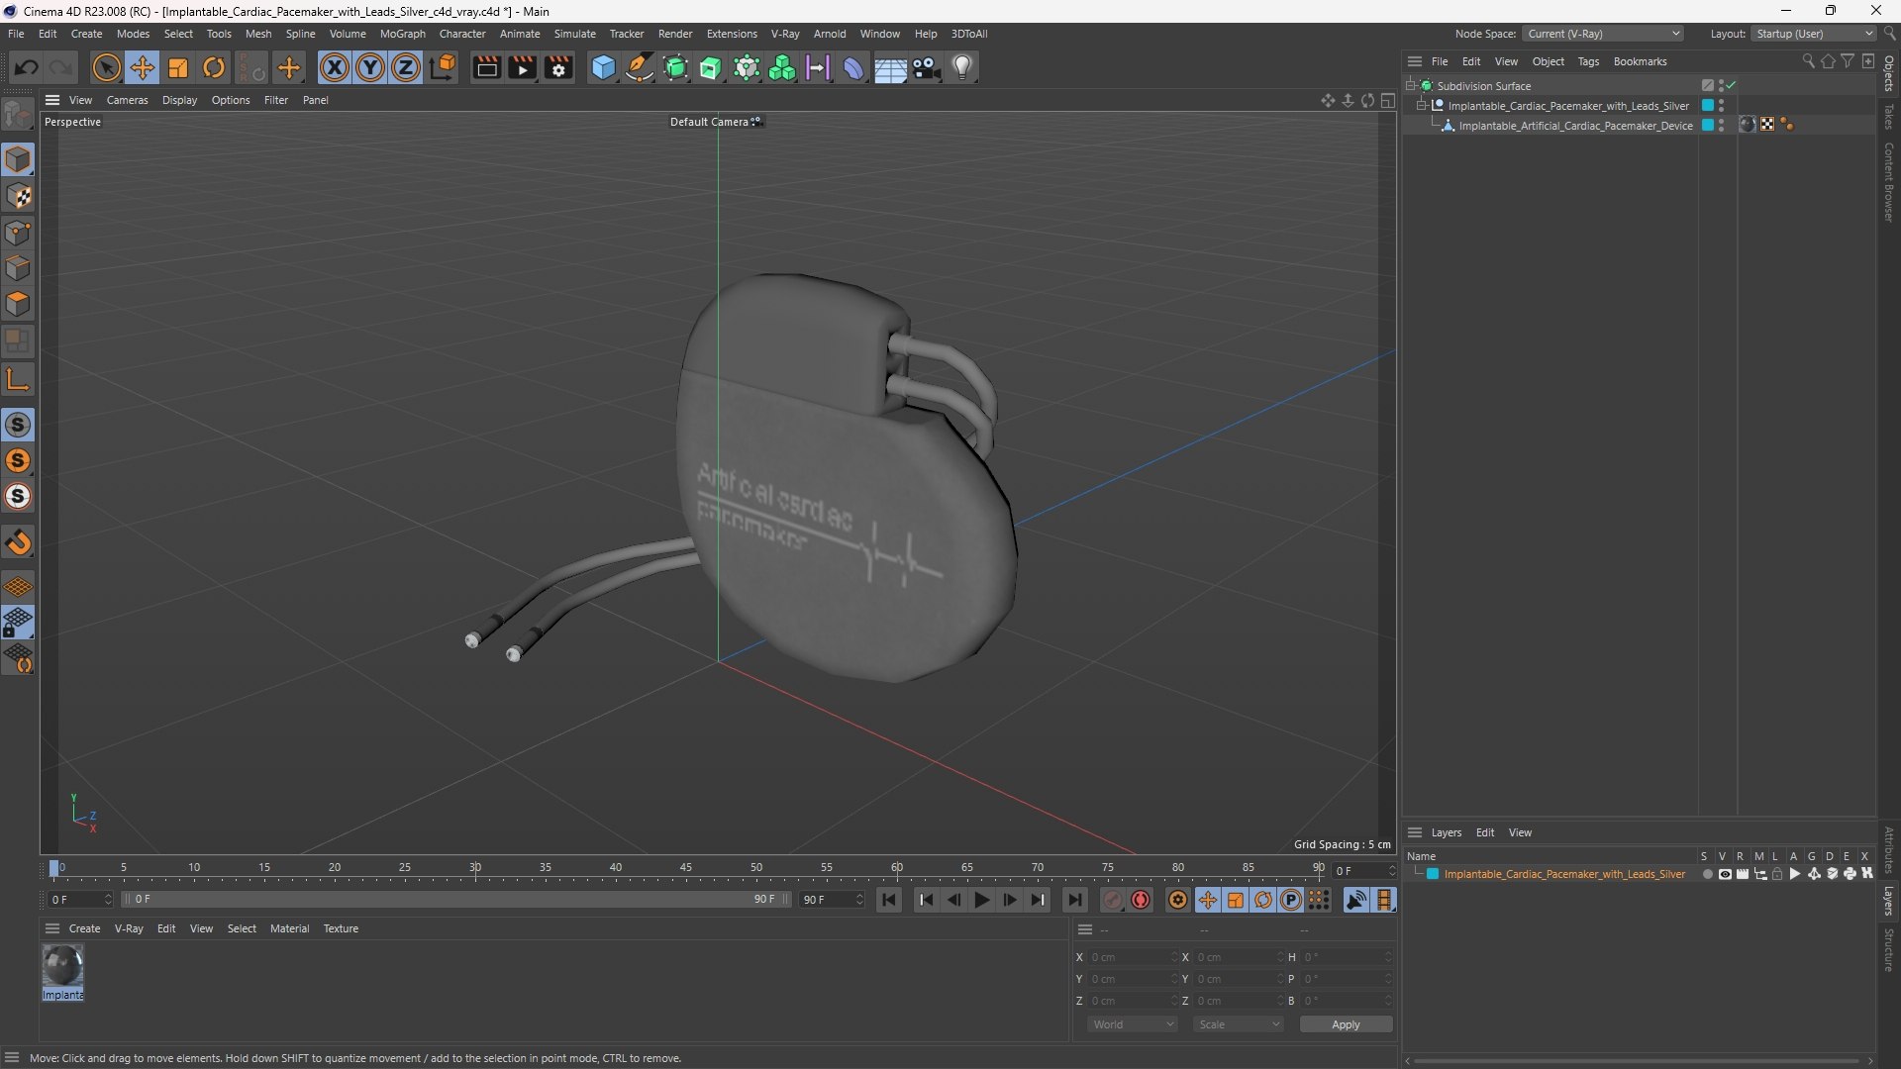
Task: Click the Camera object icon
Action: 926,67
